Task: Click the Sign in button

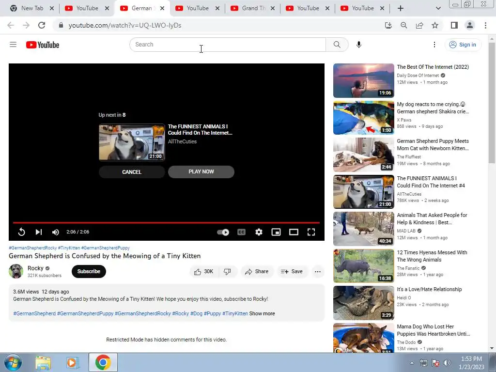Action: tap(463, 45)
